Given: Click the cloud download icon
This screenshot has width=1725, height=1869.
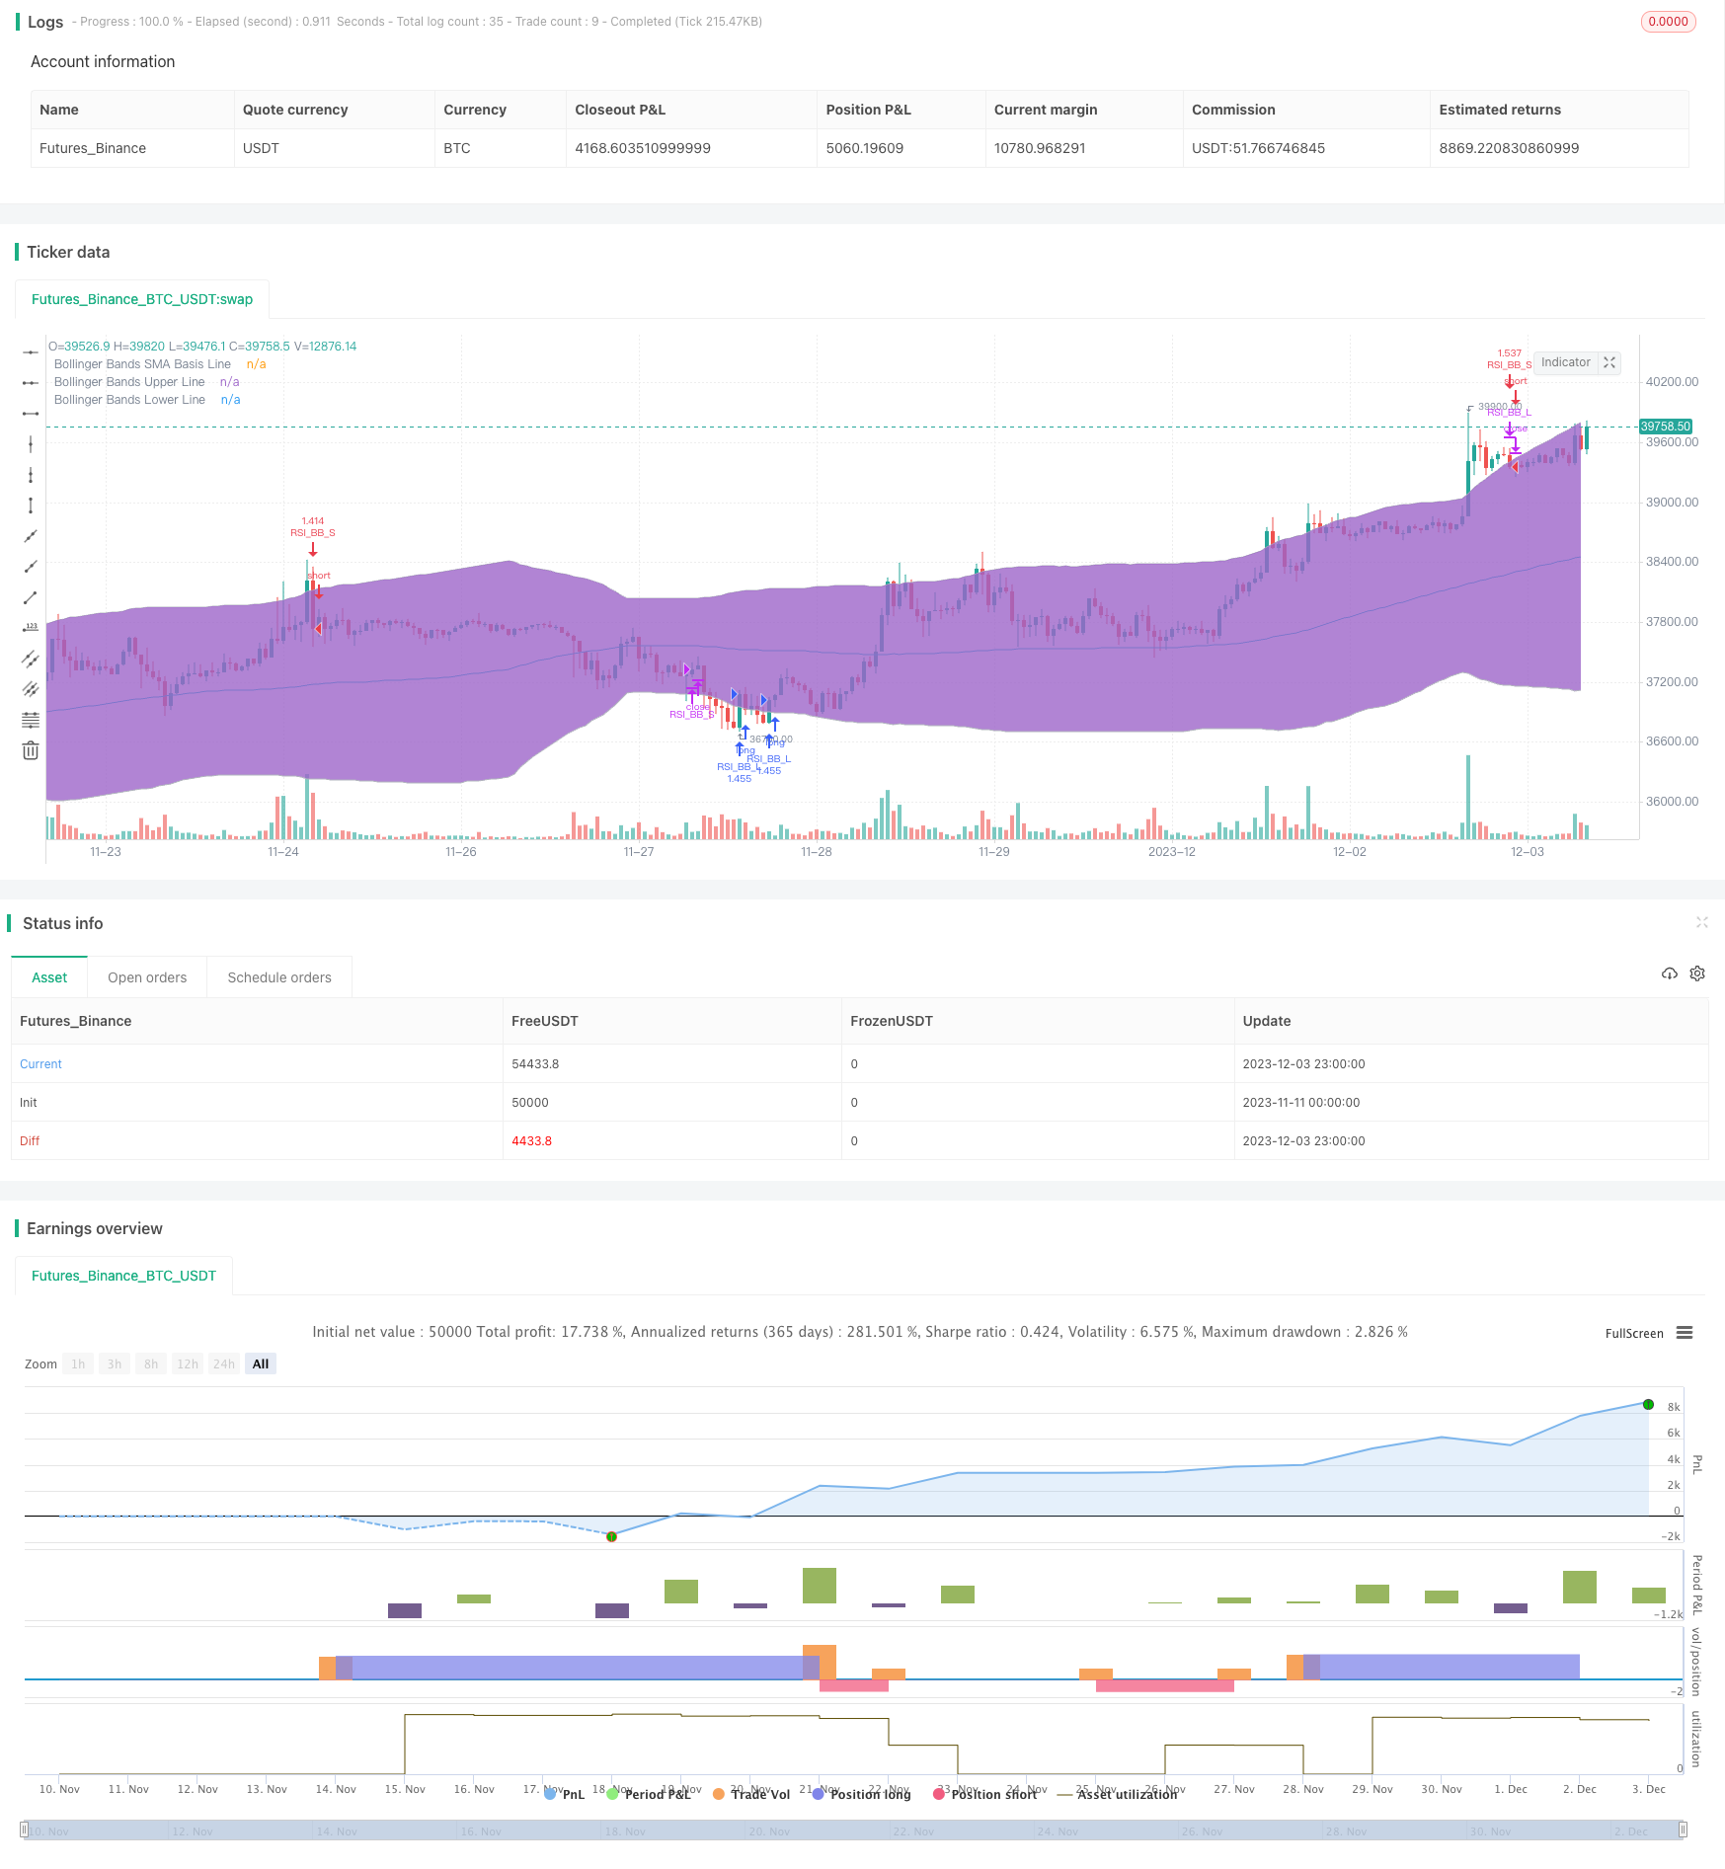Looking at the screenshot, I should tap(1670, 973).
